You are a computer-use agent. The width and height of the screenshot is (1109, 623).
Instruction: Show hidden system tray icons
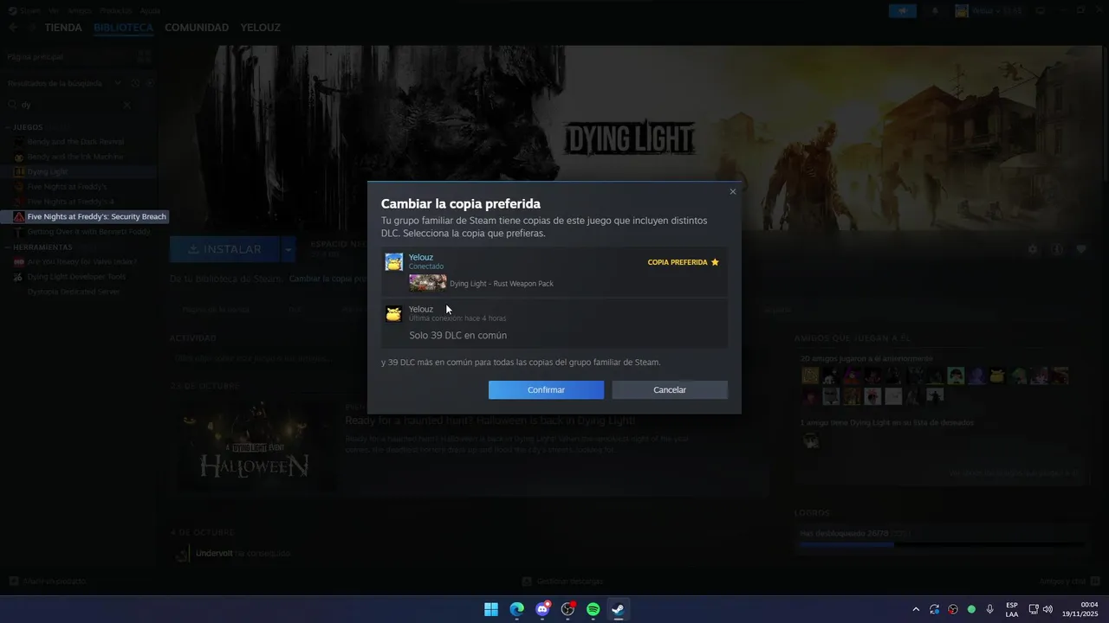coord(916,609)
